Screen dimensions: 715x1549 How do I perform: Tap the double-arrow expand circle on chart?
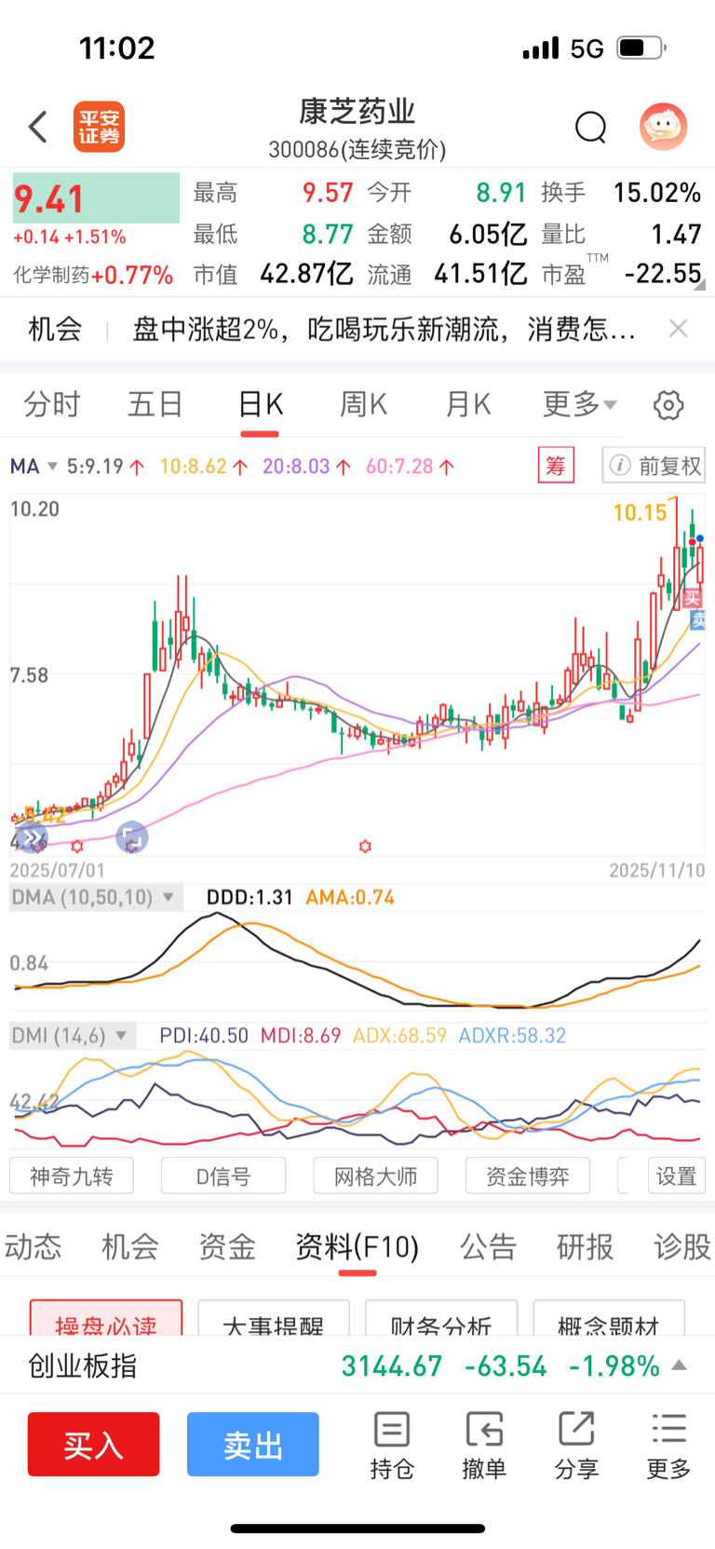point(32,838)
